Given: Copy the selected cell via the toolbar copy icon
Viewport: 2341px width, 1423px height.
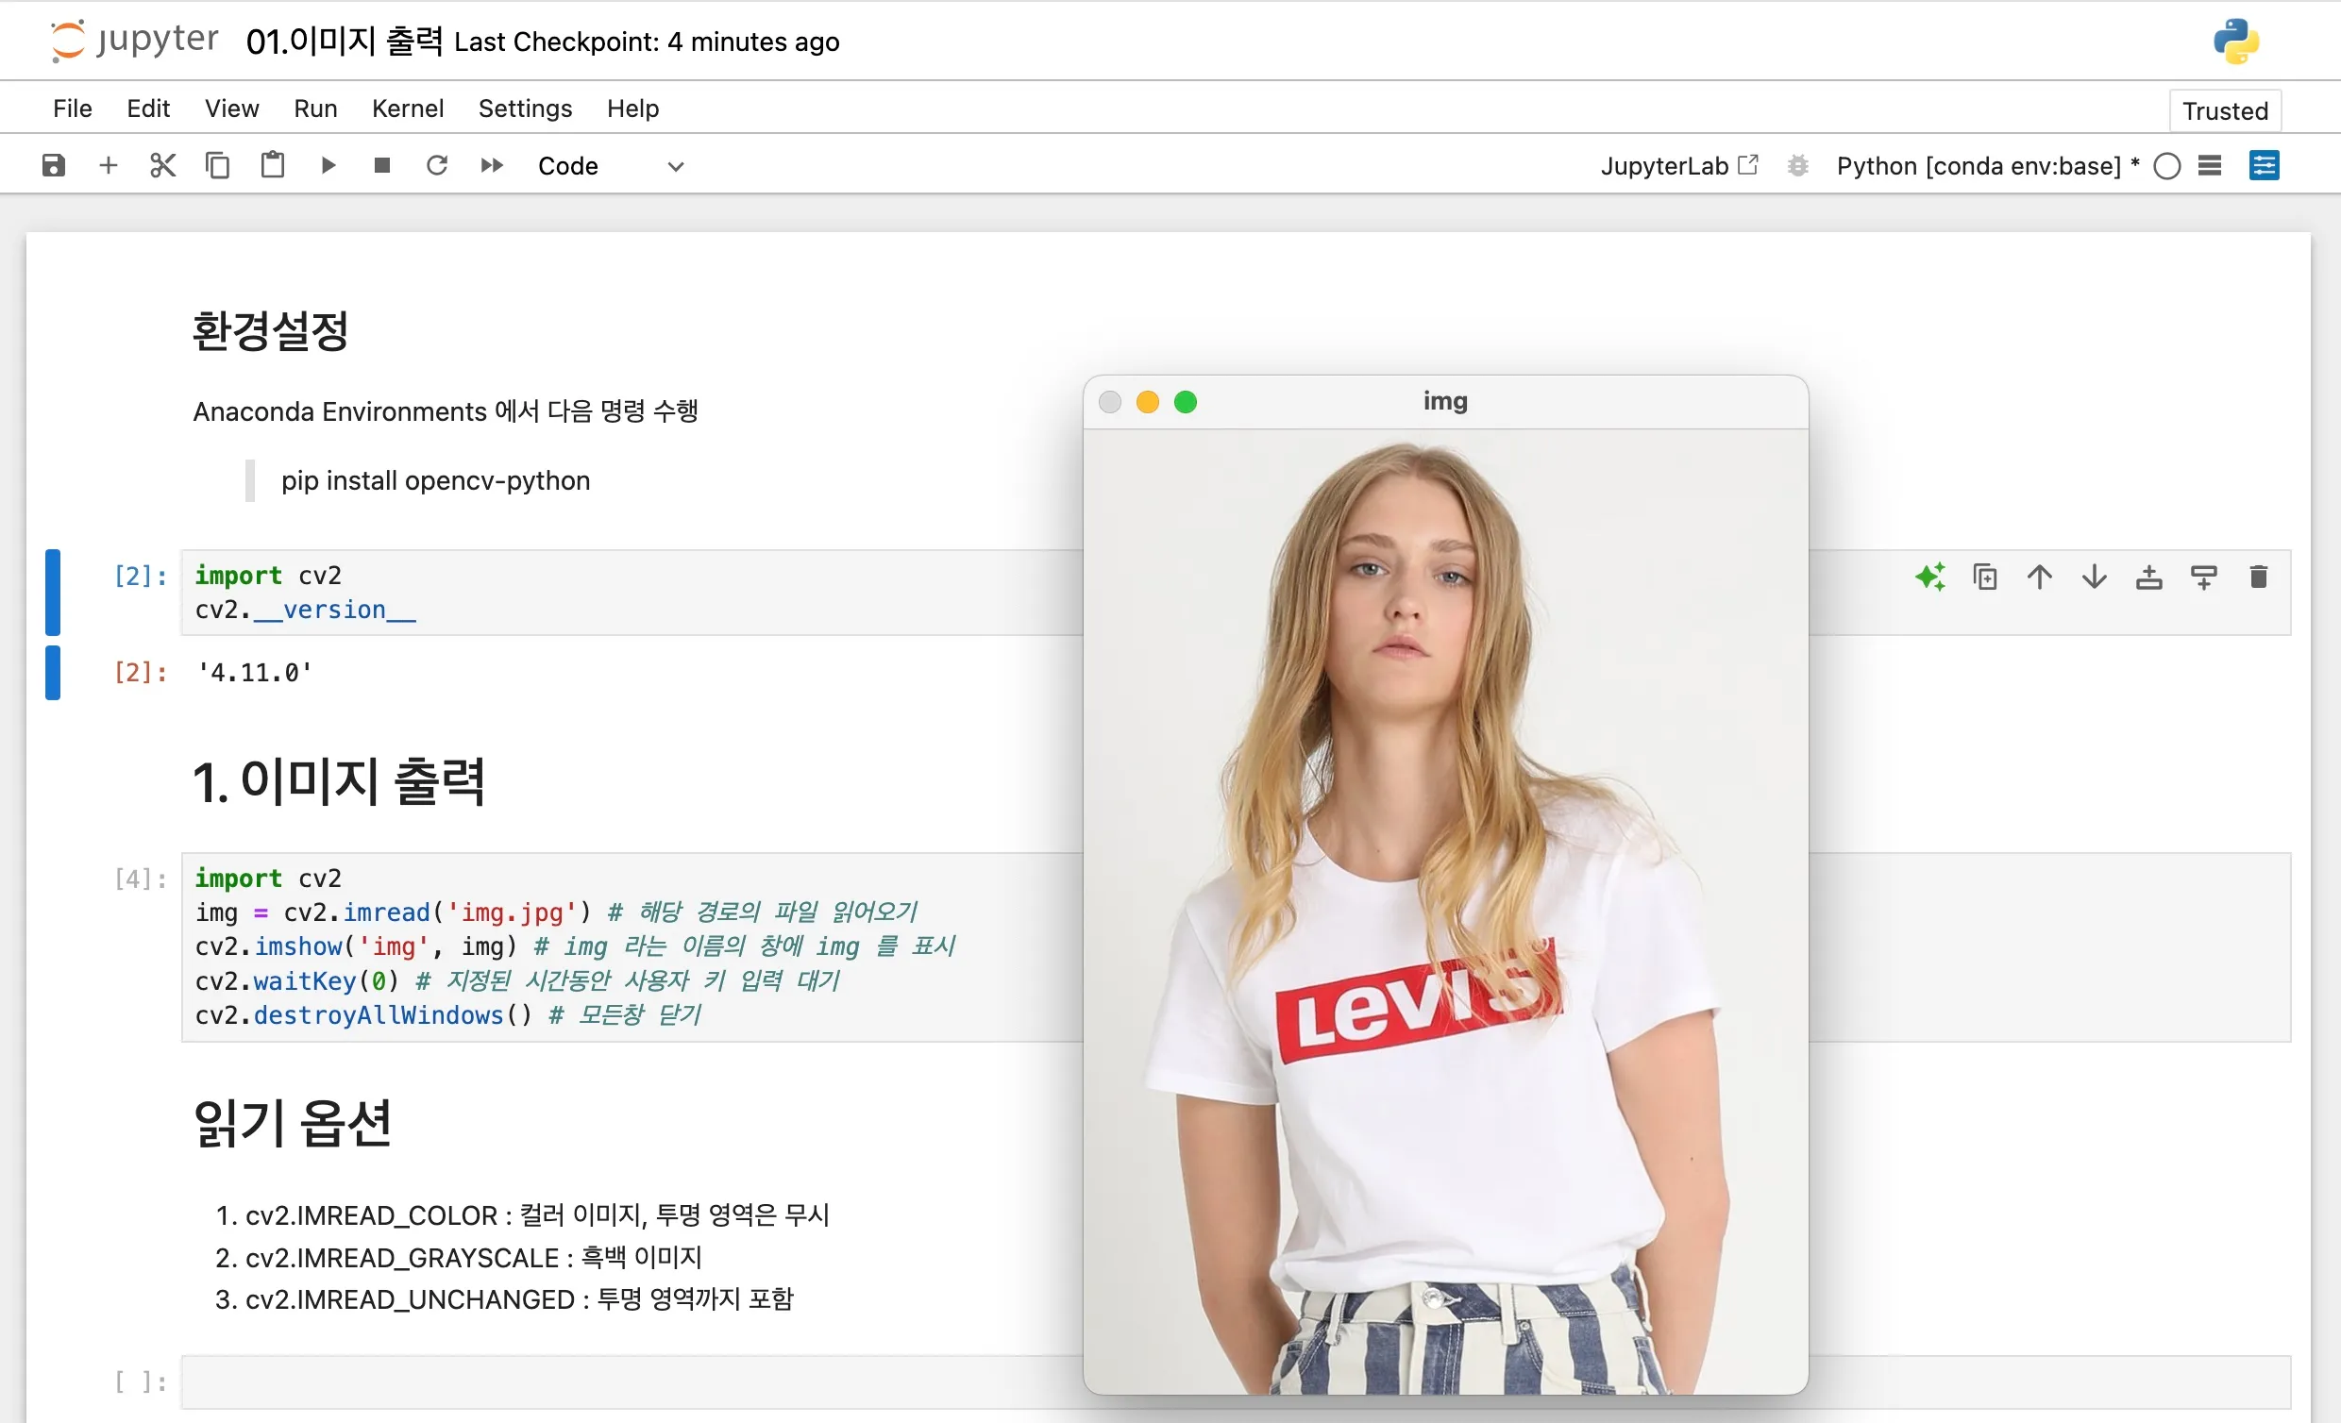Looking at the screenshot, I should point(217,165).
